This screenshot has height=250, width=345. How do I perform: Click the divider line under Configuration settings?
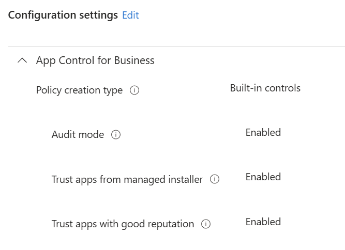click(x=176, y=46)
